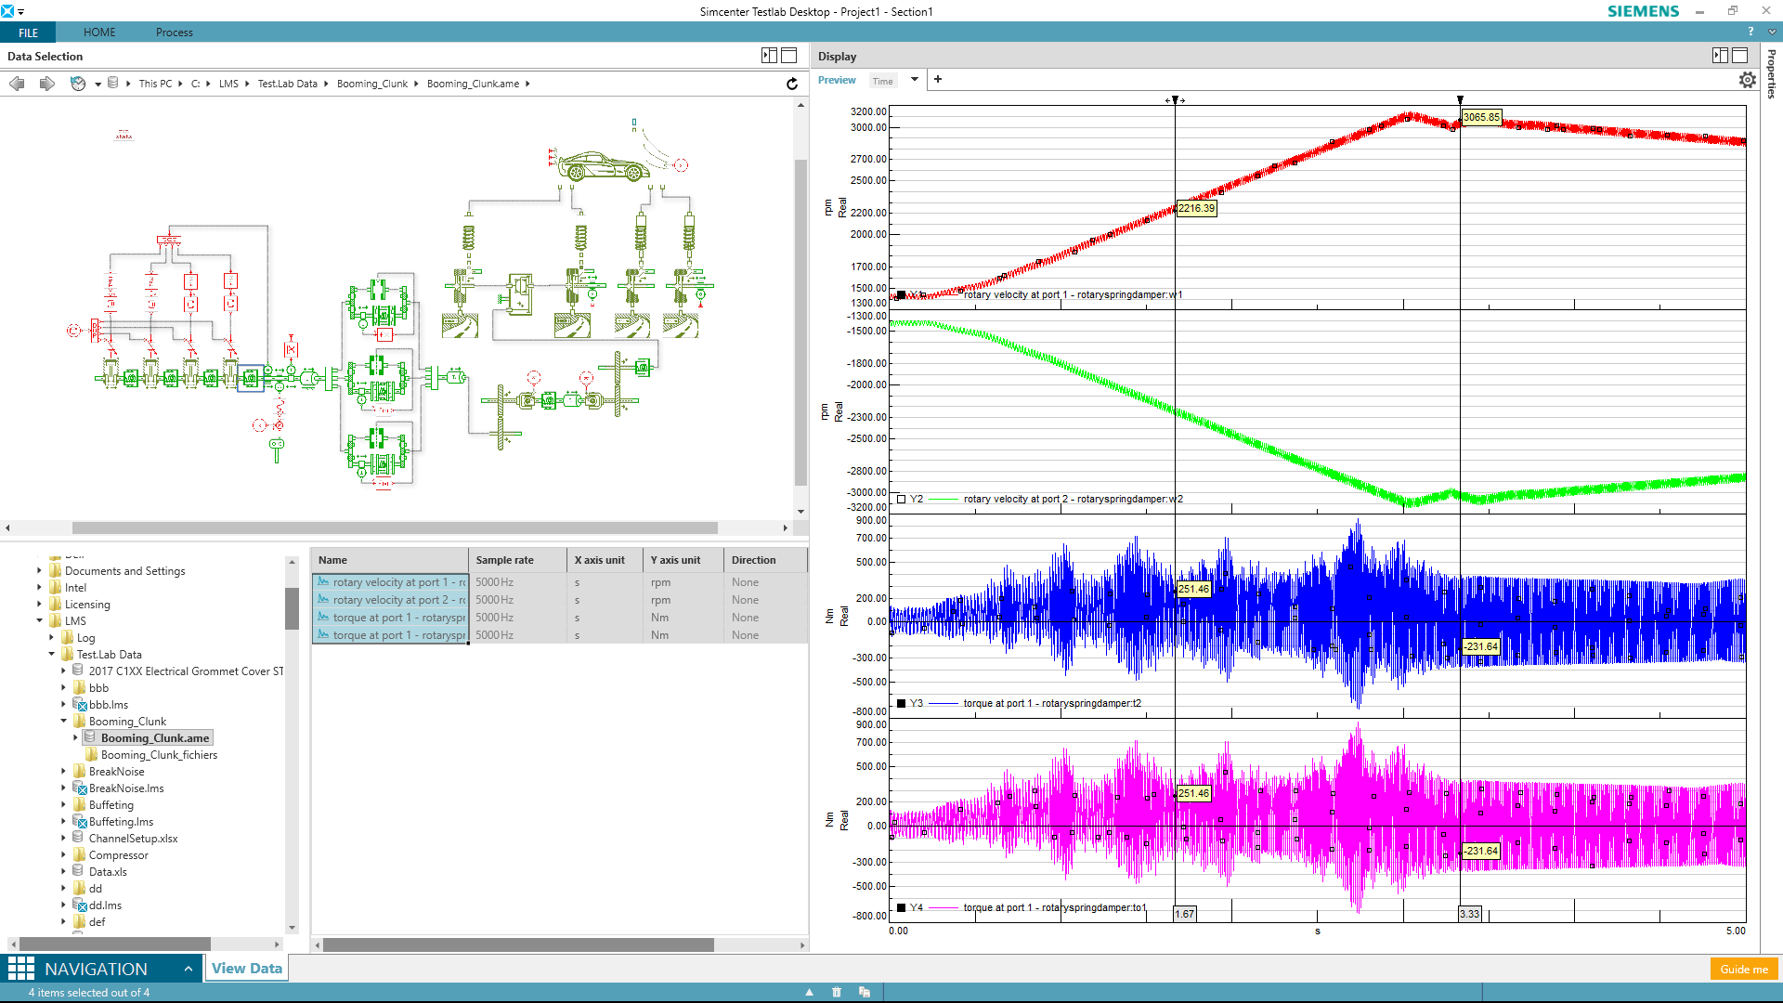Sort the table by Name column
This screenshot has width=1783, height=1003.
[390, 560]
